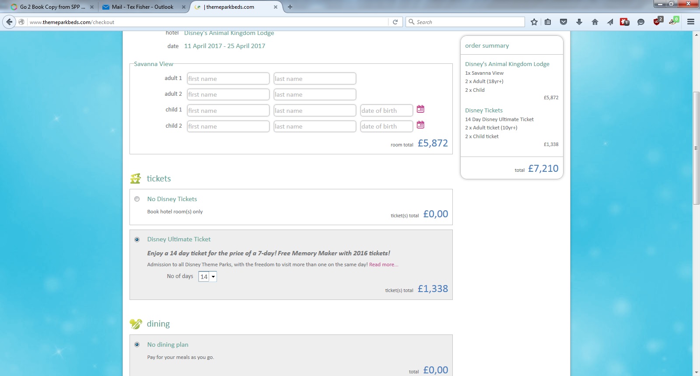Click 'Pay for your meals as you go.' text
The width and height of the screenshot is (700, 376).
181,357
